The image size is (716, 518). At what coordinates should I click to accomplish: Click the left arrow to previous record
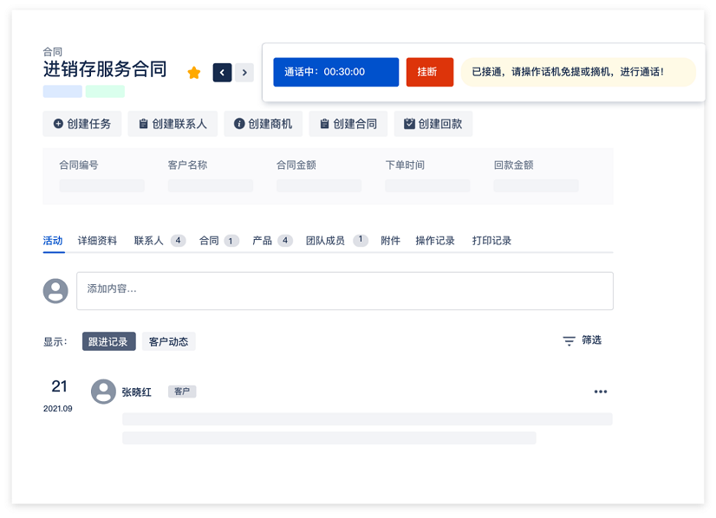coord(222,72)
